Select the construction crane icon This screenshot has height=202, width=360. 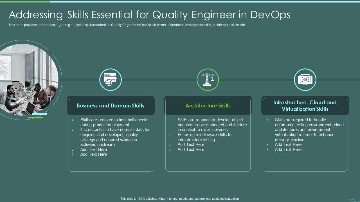pos(208,80)
